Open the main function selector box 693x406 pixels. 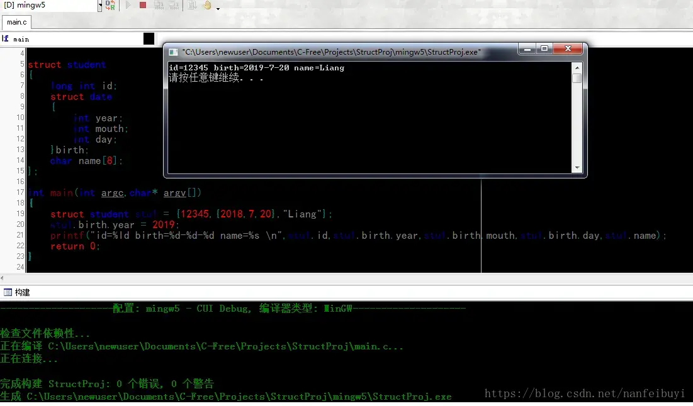click(x=77, y=39)
